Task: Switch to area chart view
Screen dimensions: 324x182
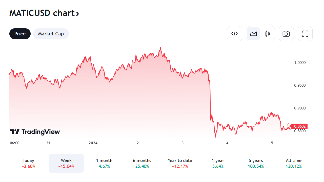Action: (x=253, y=34)
